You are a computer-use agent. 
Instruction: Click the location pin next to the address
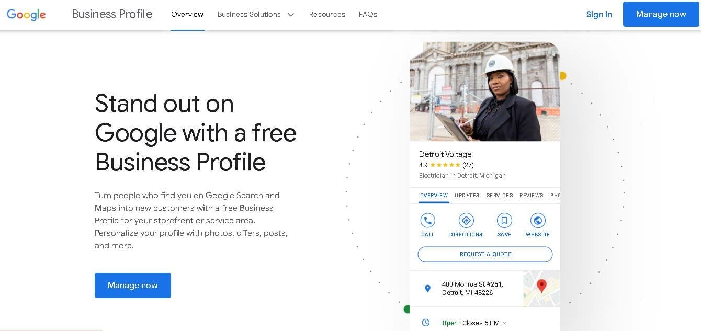click(x=427, y=288)
